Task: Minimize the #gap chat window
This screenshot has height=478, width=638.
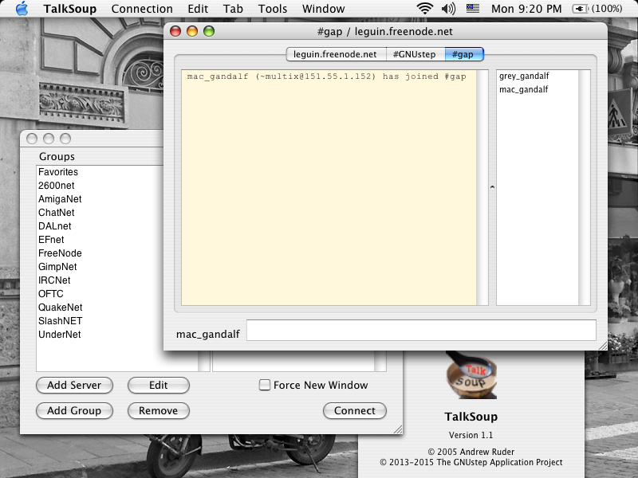Action: (x=192, y=31)
